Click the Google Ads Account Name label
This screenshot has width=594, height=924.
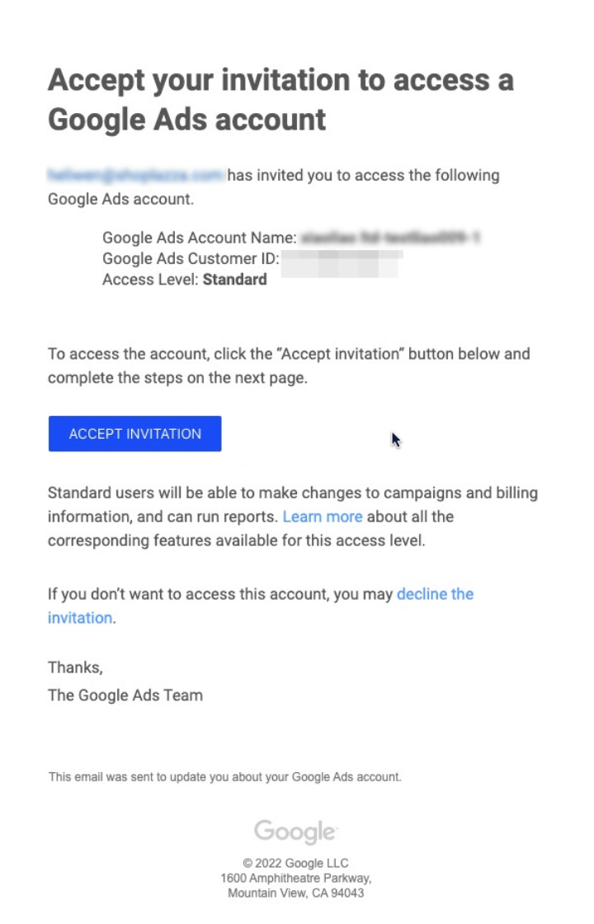pos(199,238)
